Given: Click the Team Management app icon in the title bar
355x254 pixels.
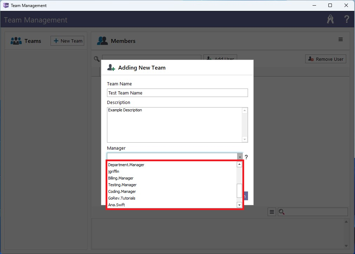Looking at the screenshot, I should [6, 5].
